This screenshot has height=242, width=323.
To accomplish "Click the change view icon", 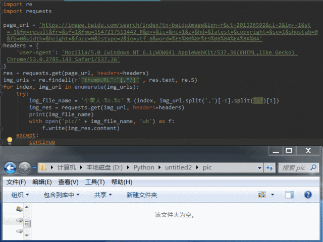I will [262, 195].
